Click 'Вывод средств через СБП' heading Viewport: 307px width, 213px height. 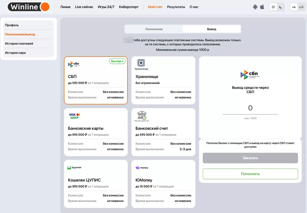[x=250, y=90]
